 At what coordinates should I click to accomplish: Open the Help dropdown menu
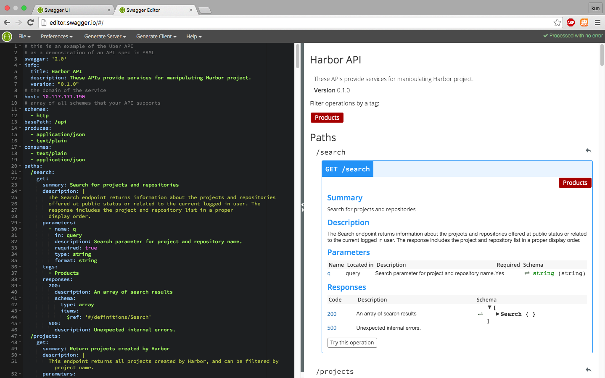(194, 37)
